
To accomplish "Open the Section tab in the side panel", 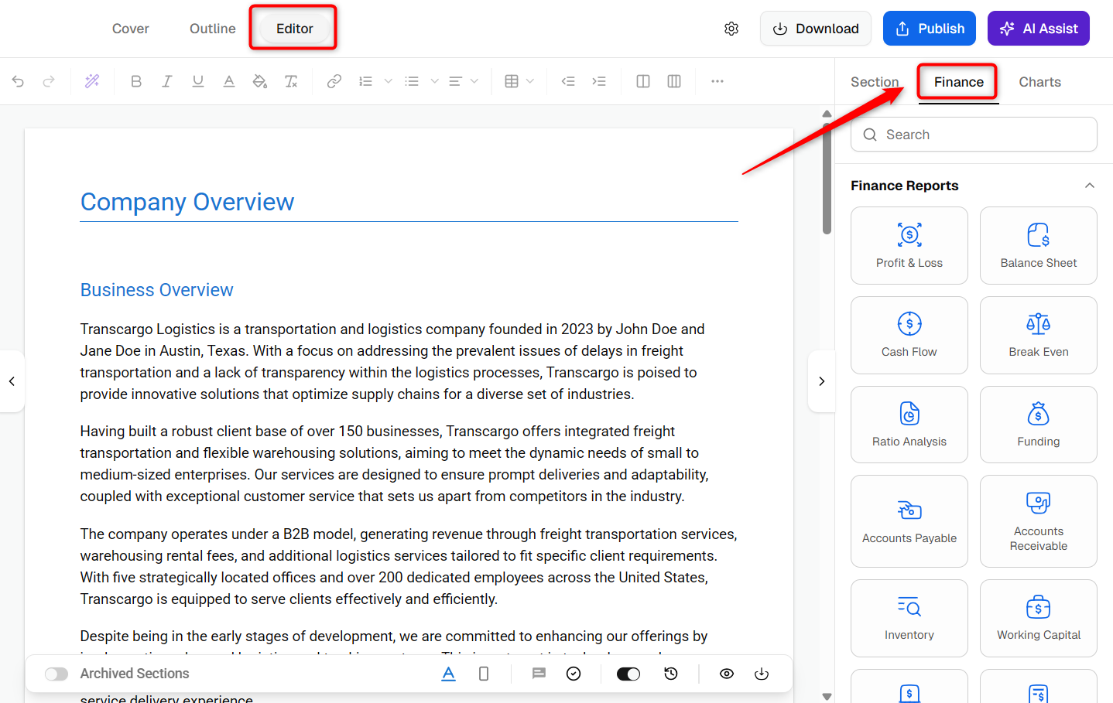I will pos(875,82).
